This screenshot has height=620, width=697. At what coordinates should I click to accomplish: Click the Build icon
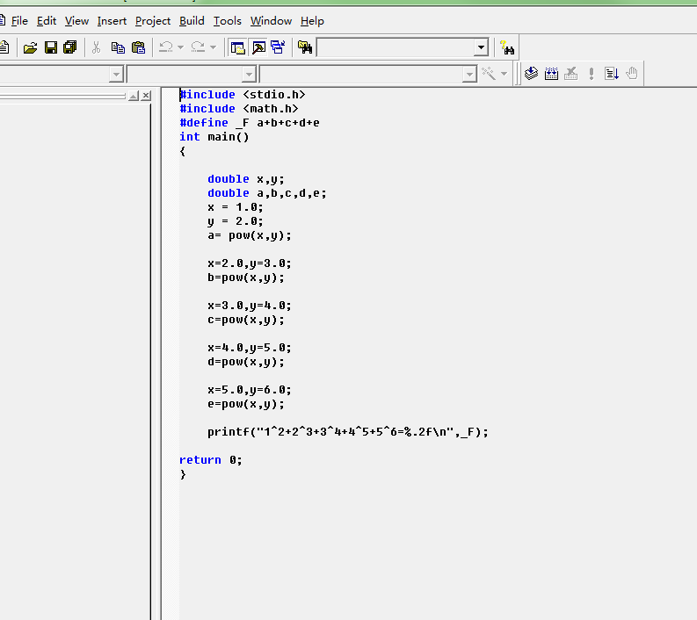point(551,73)
